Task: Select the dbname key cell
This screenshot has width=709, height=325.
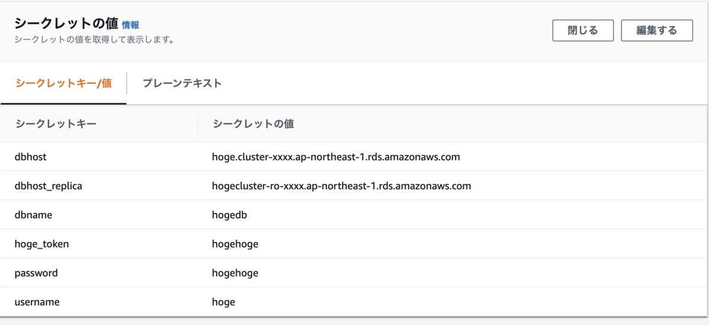Action: pyautogui.click(x=34, y=215)
